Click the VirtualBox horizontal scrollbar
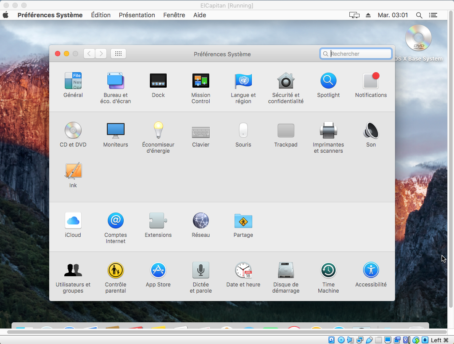454x344 pixels. pos(227,332)
